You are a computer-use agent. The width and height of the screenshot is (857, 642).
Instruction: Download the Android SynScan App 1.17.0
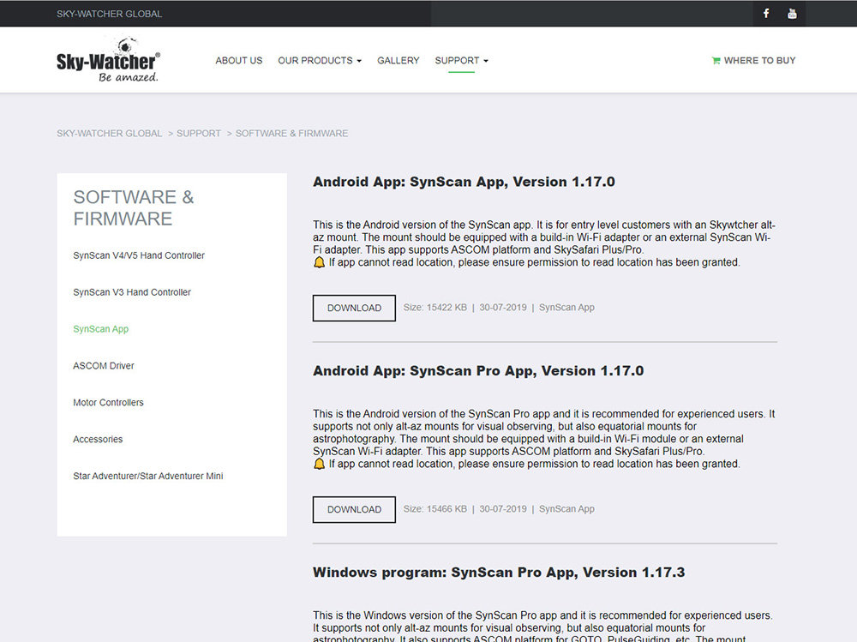[x=354, y=308]
